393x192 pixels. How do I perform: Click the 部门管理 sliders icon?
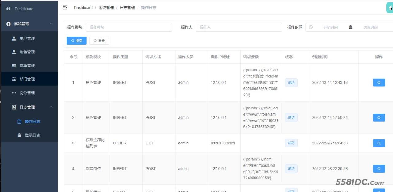click(14, 79)
